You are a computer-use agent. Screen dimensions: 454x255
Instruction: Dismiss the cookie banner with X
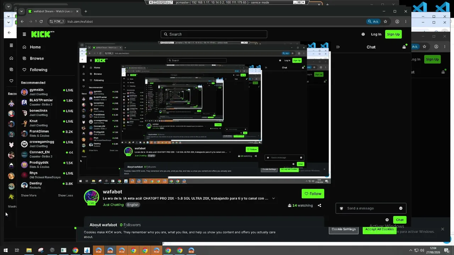(x=443, y=229)
